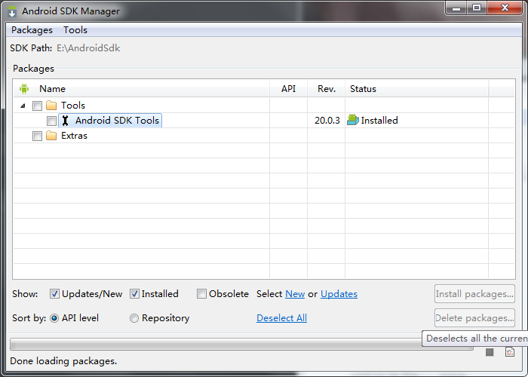Click the Updates link
528x377 pixels.
pos(339,294)
